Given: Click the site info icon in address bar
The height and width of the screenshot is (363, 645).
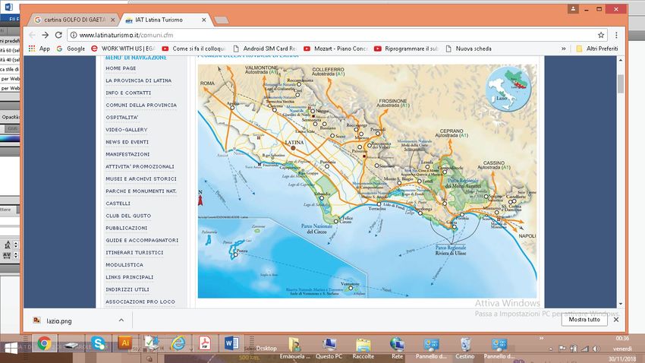Looking at the screenshot, I should (x=73, y=35).
